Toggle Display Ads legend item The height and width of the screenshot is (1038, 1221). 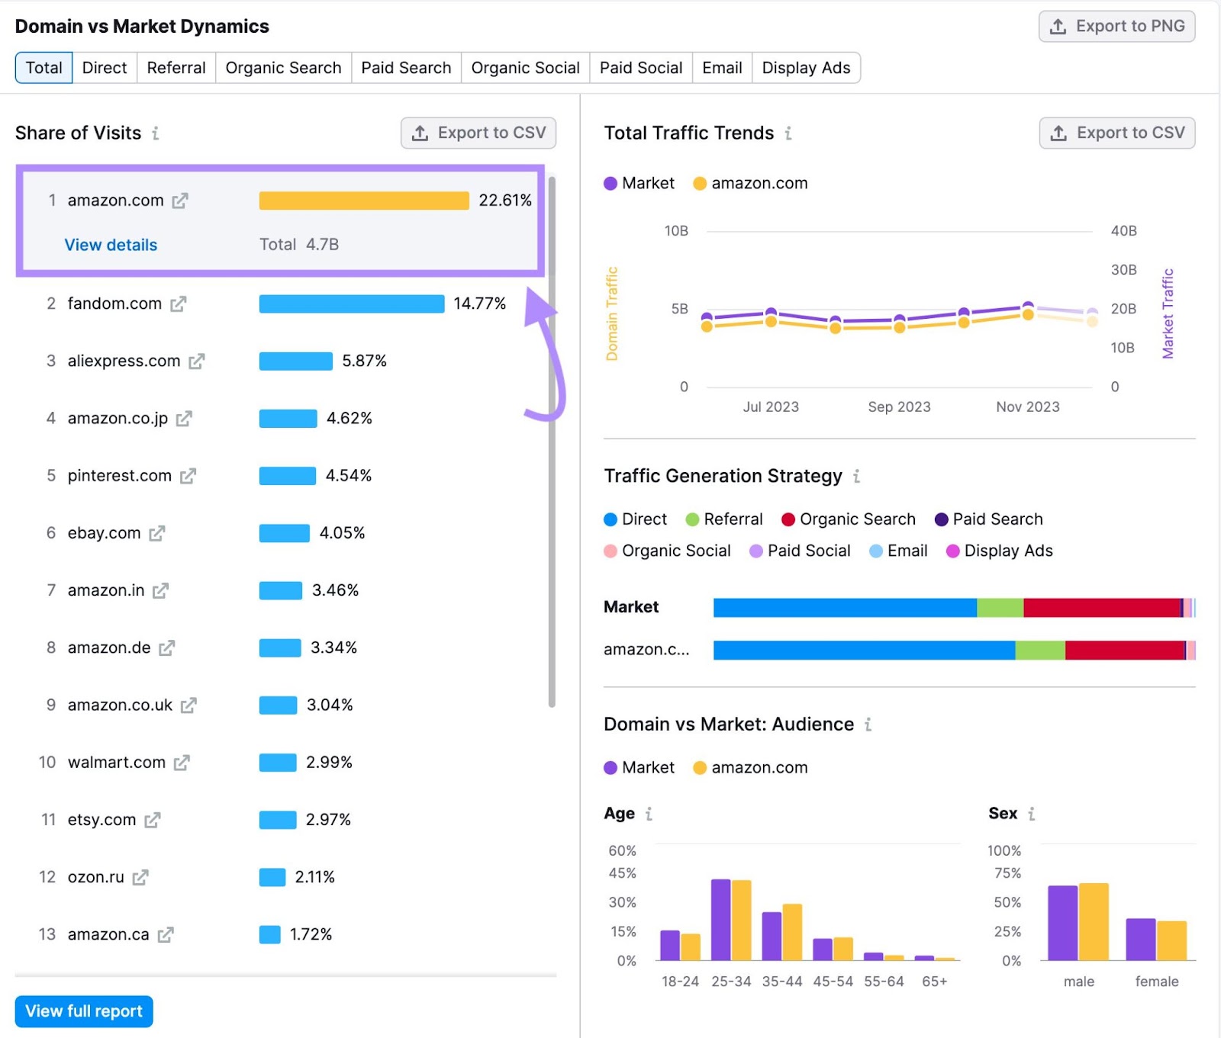[999, 551]
